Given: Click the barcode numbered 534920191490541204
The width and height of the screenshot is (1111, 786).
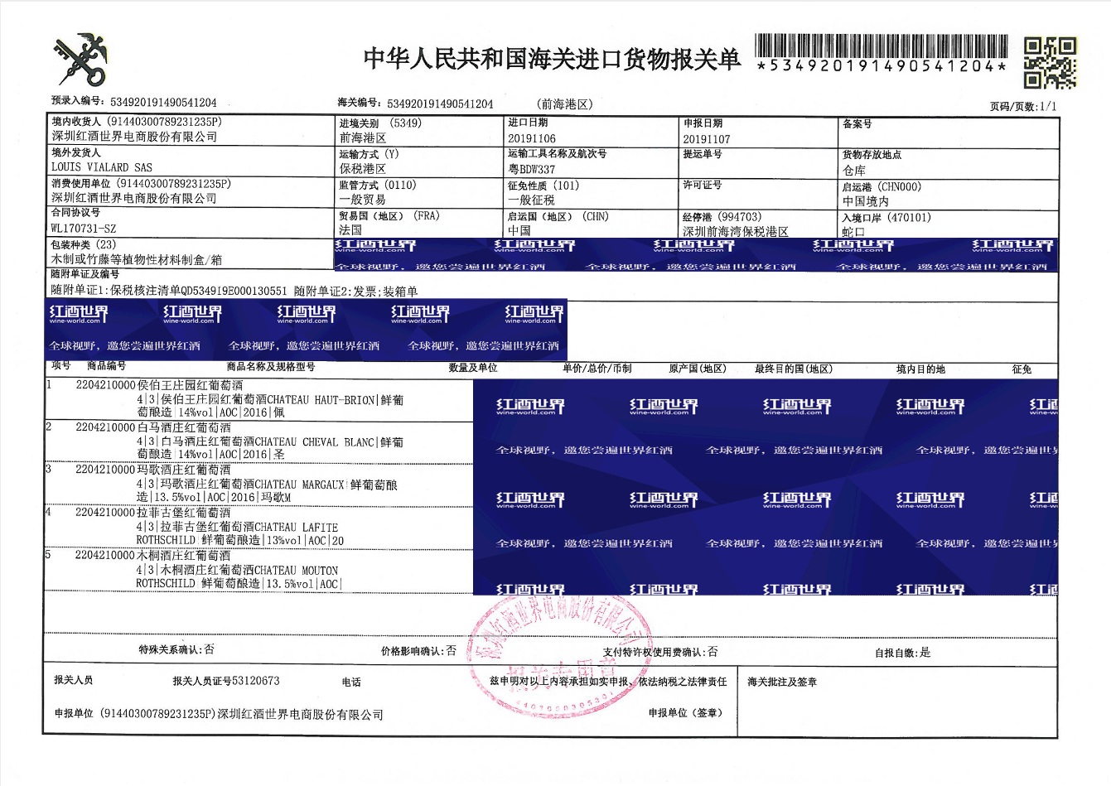Looking at the screenshot, I should [x=881, y=55].
